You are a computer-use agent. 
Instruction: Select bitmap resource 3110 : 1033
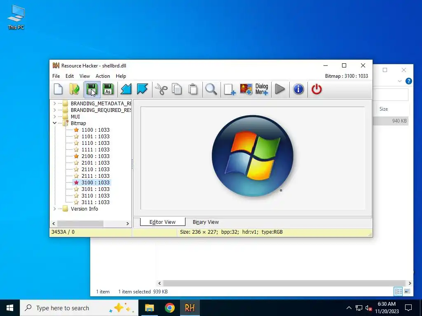coord(96,195)
